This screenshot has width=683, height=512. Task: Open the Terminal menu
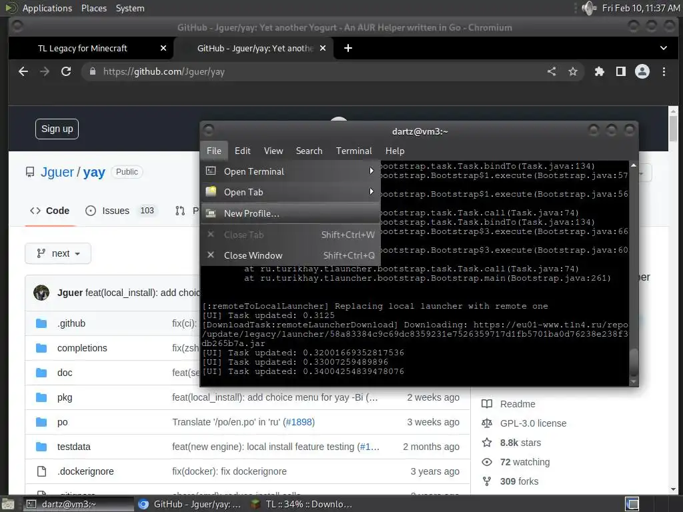coord(354,151)
